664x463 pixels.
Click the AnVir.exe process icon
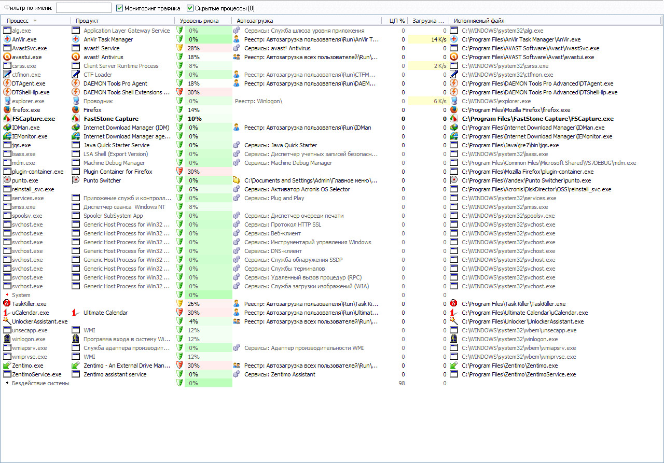point(7,39)
